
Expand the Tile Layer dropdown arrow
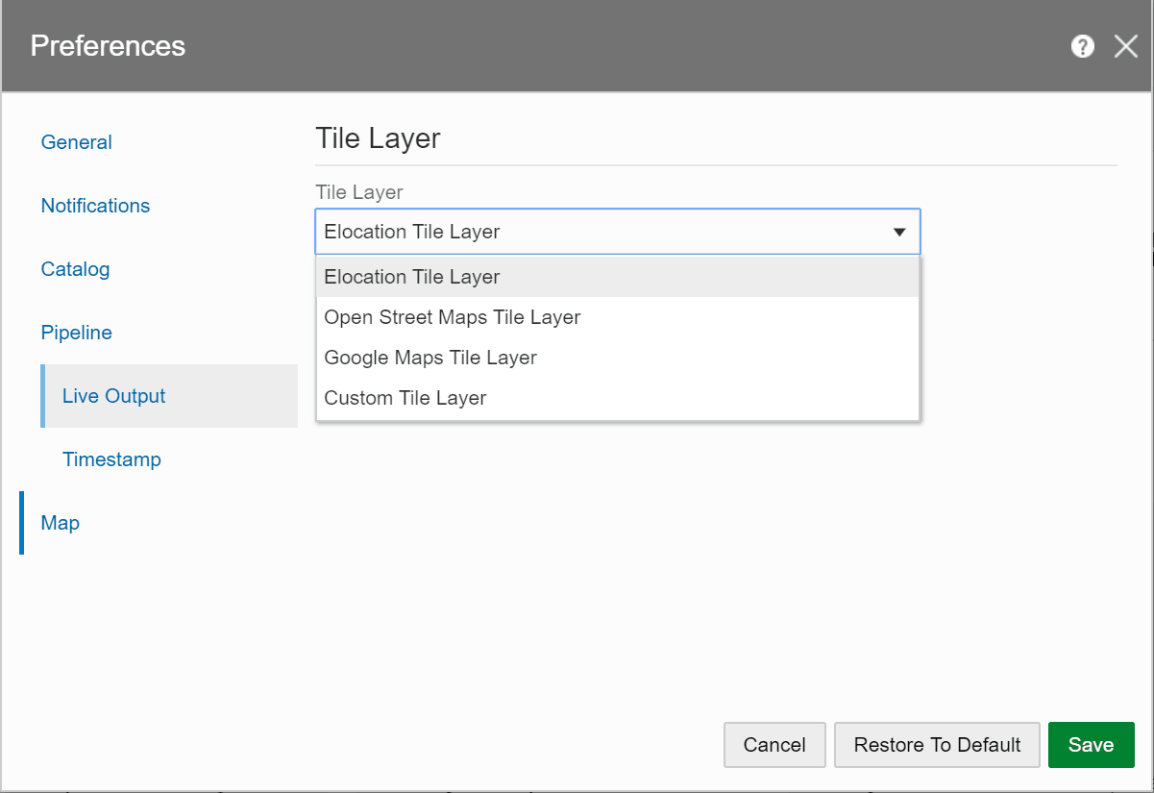tap(899, 232)
